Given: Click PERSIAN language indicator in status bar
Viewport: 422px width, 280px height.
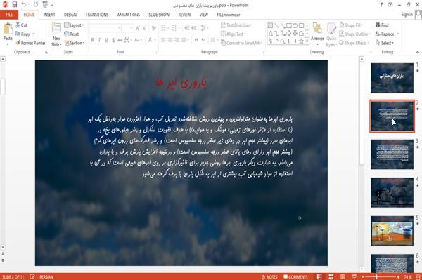Looking at the screenshot, I should (46, 277).
